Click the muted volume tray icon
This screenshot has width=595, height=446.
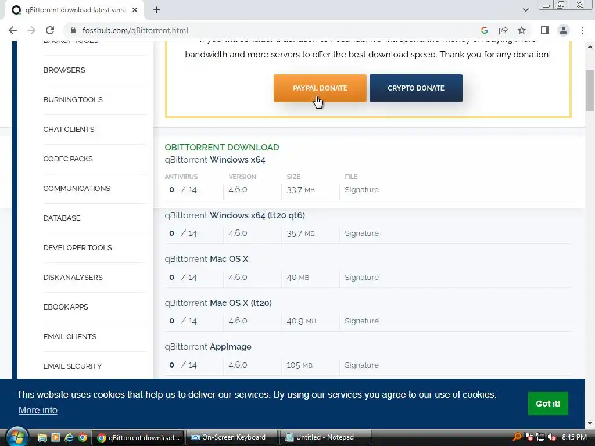click(552, 437)
